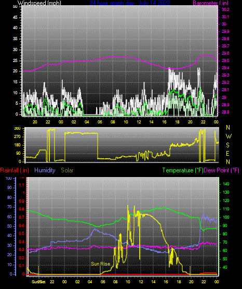Click the 'Windspeed (mph)' axis title
This screenshot has height=289, width=242.
(39, 3)
